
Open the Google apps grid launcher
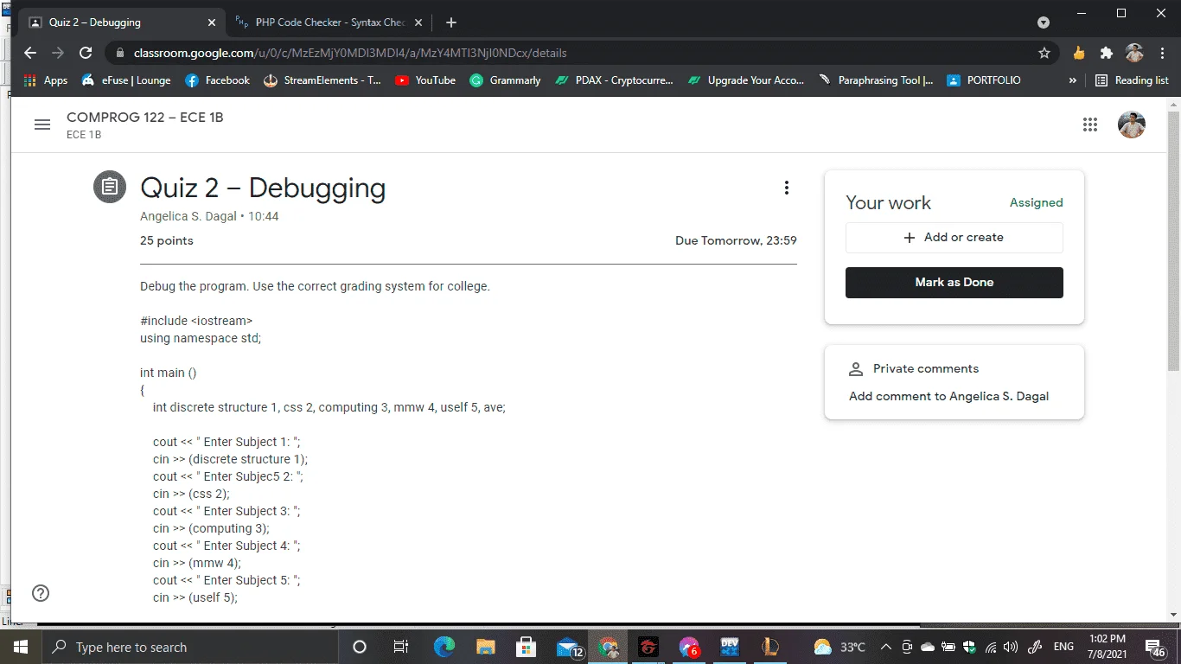pyautogui.click(x=1090, y=124)
